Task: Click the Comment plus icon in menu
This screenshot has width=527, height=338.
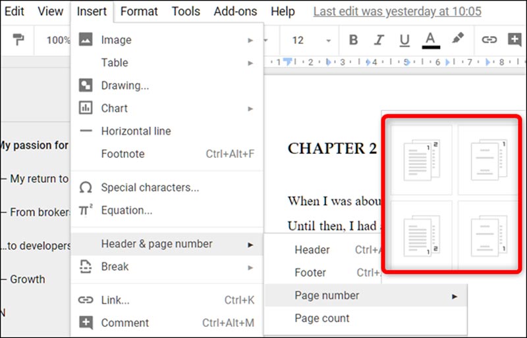Action: tap(86, 323)
